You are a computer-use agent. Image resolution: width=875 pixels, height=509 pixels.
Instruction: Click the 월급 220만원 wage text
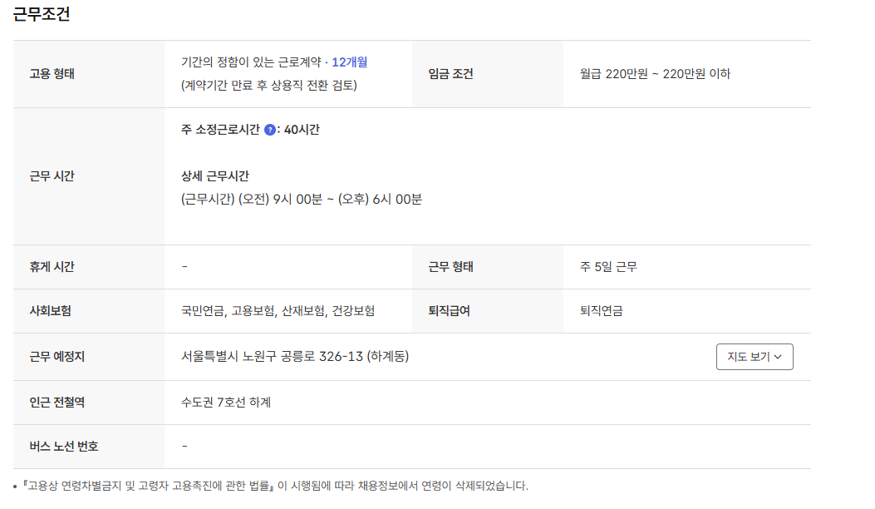point(655,74)
